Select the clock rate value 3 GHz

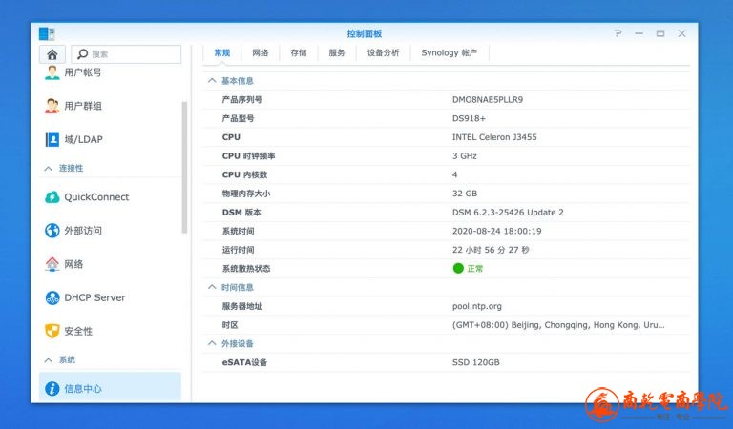tap(464, 156)
